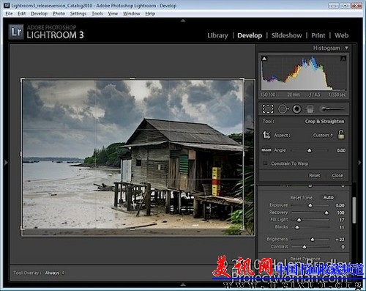Open the Aspect Custom dropdown
The image size is (366, 291).
pyautogui.click(x=323, y=135)
